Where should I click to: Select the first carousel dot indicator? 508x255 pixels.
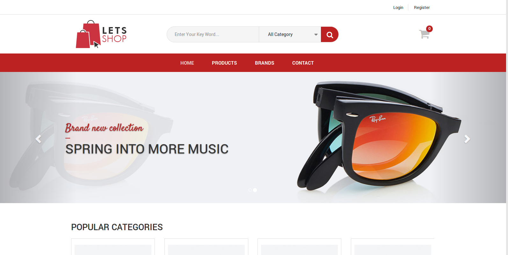pyautogui.click(x=250, y=190)
